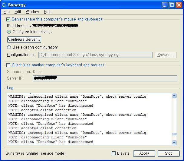Click the log scrollbar thumb
Screen dimensions: 184x161
[174, 134]
